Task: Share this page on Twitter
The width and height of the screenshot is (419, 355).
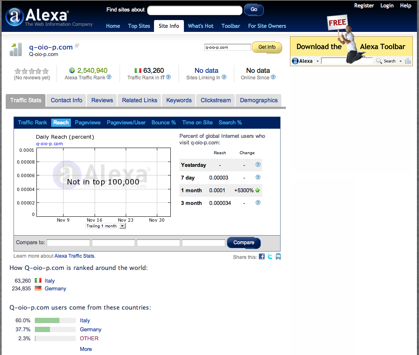Action: pyautogui.click(x=270, y=256)
